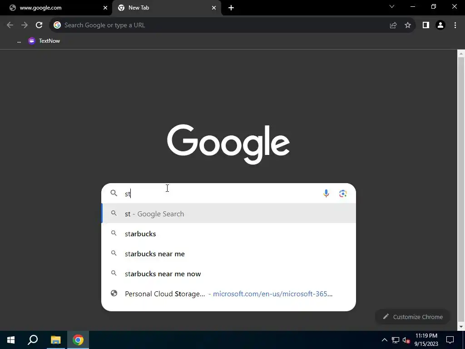Pick 'starbucks near me now' suggestion

click(x=229, y=274)
